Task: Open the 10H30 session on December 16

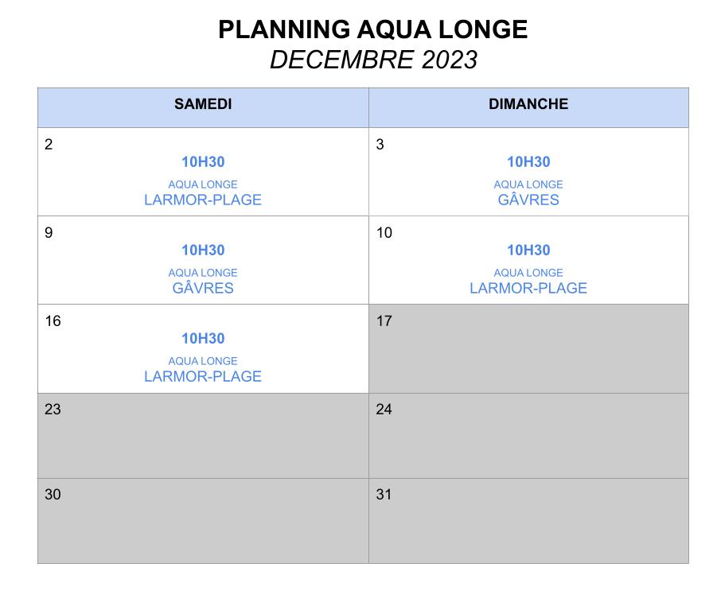Action: click(203, 339)
